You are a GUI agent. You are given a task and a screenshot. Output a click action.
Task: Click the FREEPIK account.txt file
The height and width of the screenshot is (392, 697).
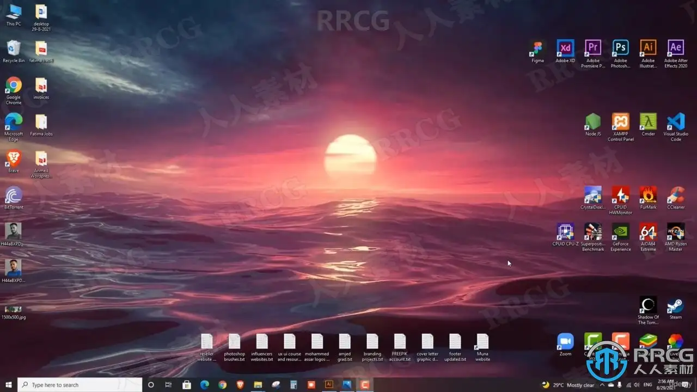point(400,347)
